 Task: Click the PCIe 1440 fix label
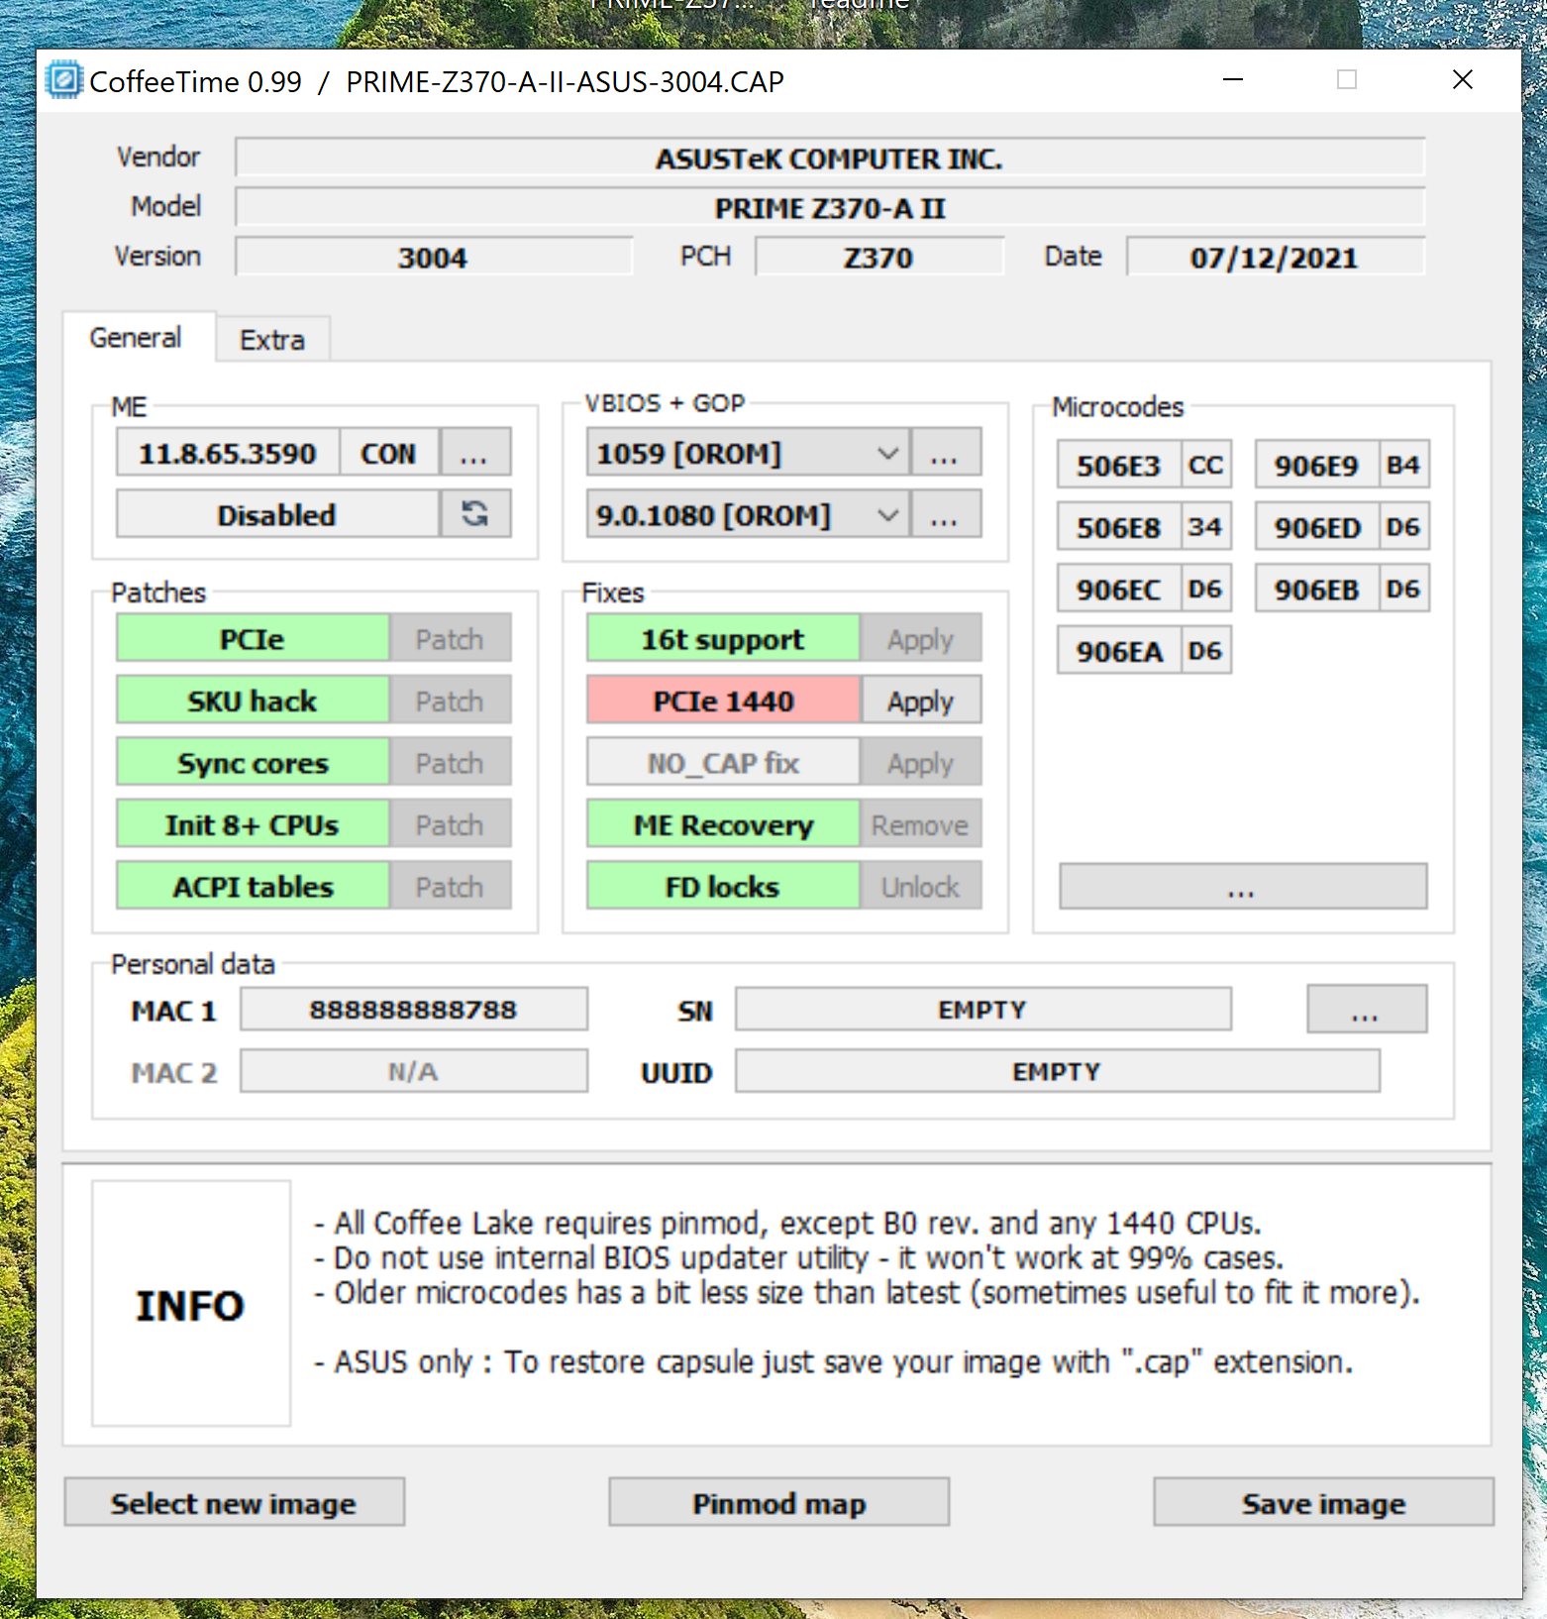click(723, 701)
